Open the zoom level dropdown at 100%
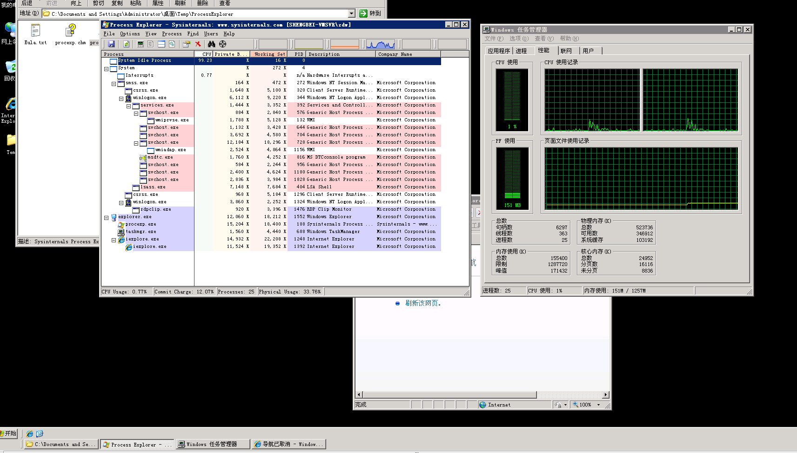This screenshot has height=453, width=797. [599, 405]
